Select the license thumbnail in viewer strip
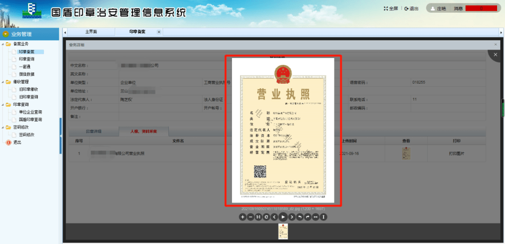The width and height of the screenshot is (505, 244). (283, 231)
